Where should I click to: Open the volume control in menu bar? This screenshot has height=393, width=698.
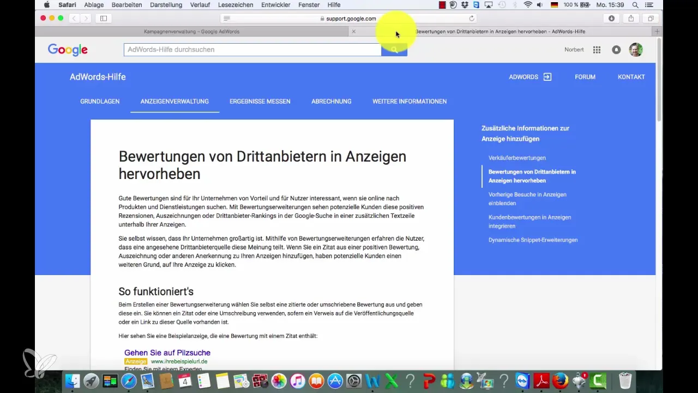(x=540, y=5)
